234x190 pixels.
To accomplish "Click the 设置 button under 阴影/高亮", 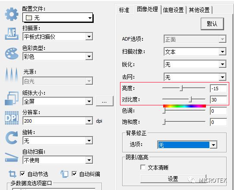I will coord(173,179).
